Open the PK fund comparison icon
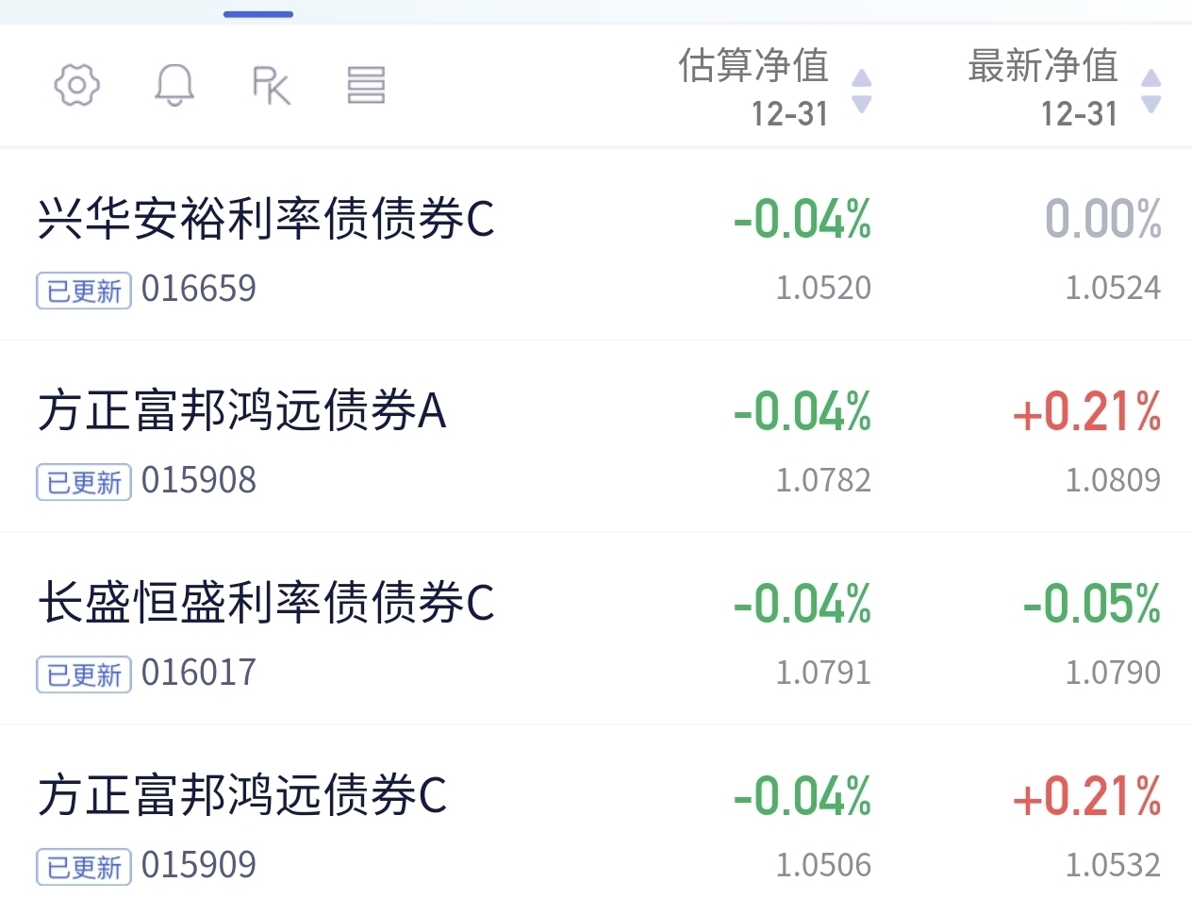This screenshot has width=1192, height=915. click(272, 85)
